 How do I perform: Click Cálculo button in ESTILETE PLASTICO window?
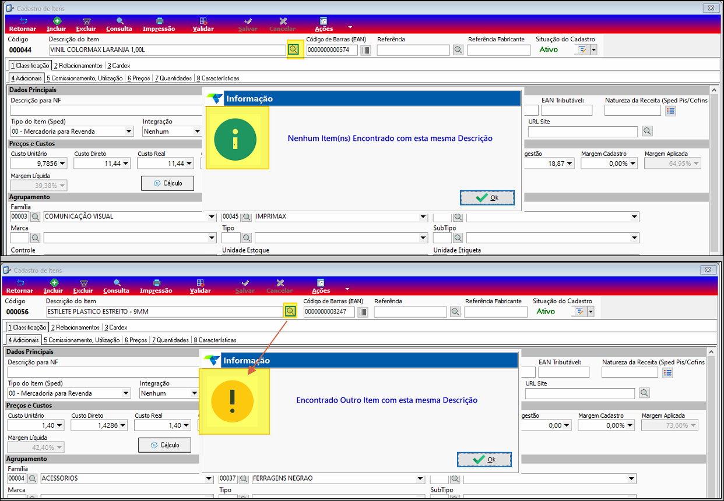[x=165, y=445]
